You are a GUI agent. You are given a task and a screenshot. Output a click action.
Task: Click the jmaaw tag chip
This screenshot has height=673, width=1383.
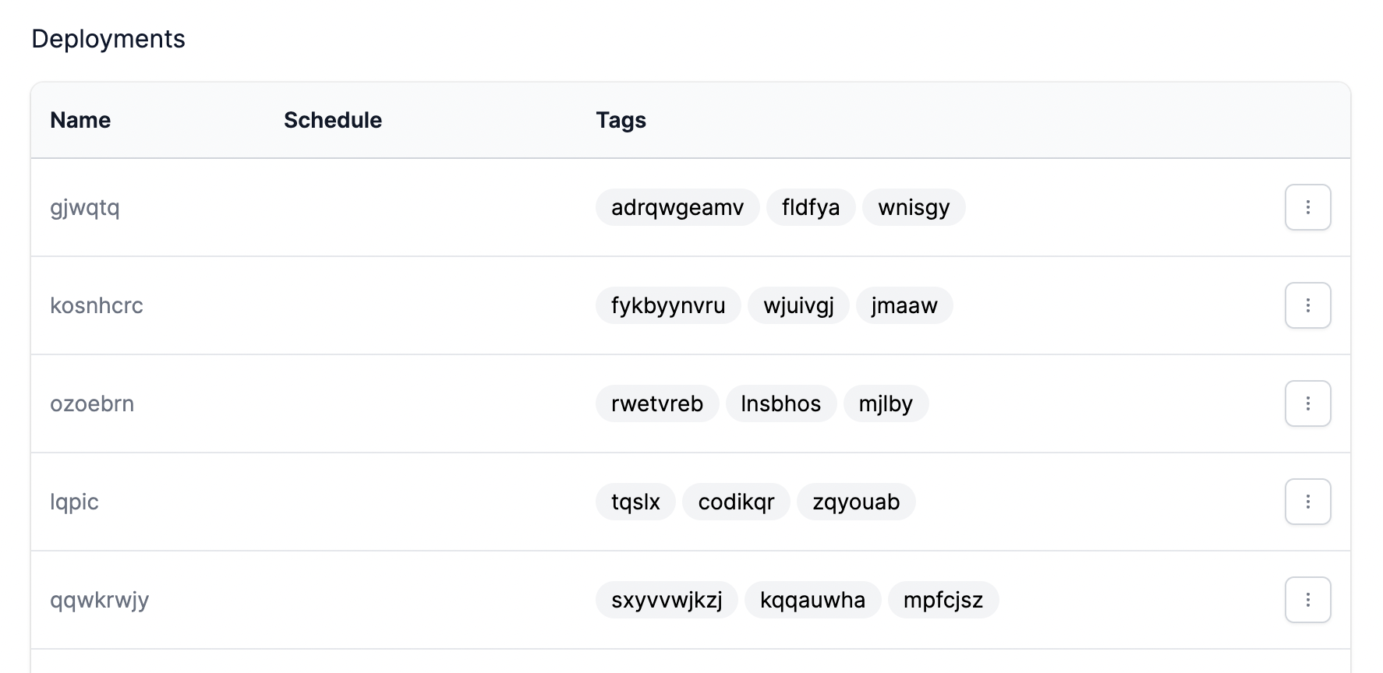904,305
